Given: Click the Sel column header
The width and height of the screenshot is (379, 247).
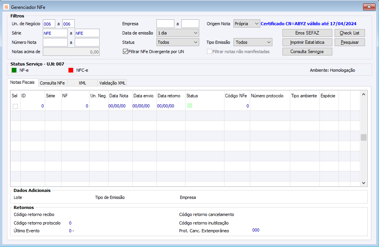Looking at the screenshot, I should coord(15,96).
